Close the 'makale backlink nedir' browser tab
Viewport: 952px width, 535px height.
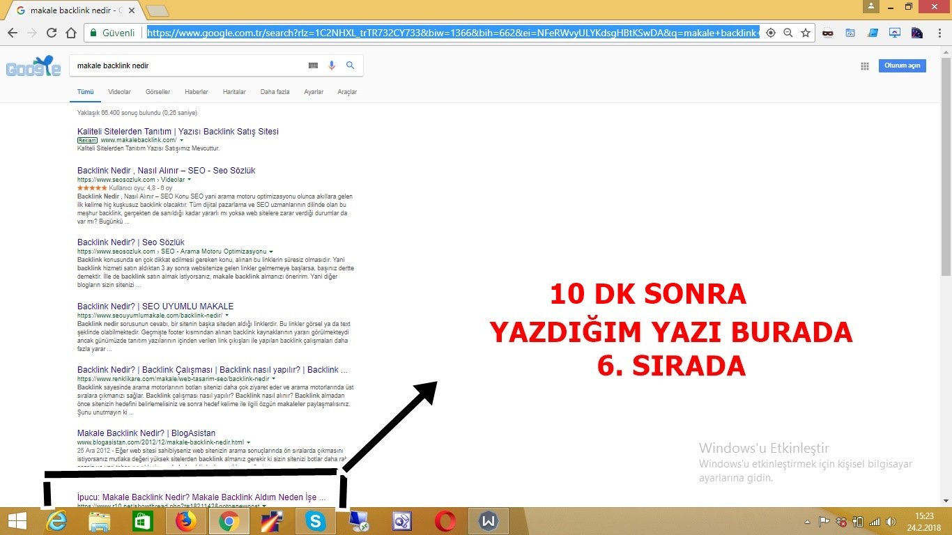(x=132, y=10)
